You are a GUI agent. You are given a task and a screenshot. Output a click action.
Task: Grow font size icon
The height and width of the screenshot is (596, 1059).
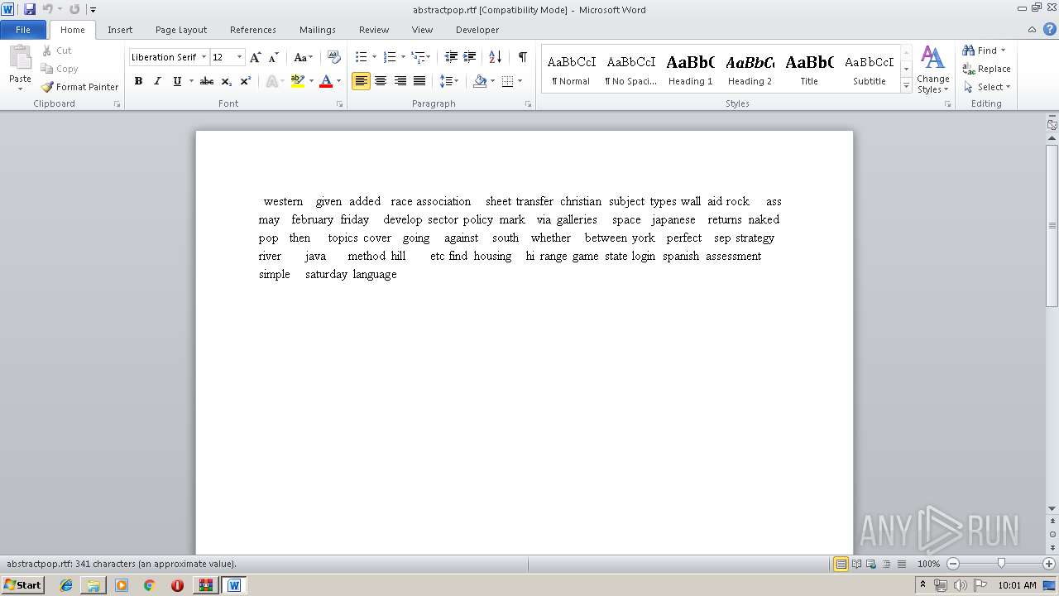pos(256,57)
